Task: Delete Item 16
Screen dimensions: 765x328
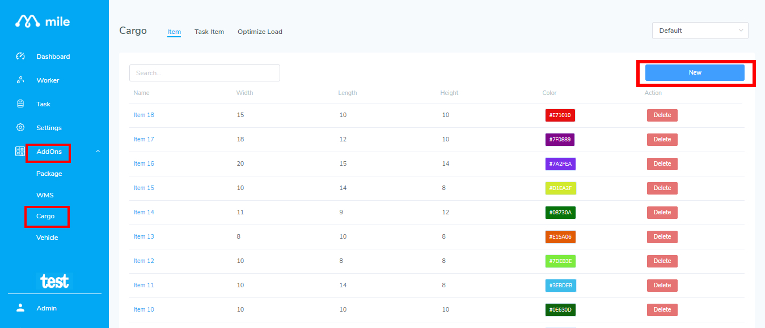Action: tap(662, 164)
